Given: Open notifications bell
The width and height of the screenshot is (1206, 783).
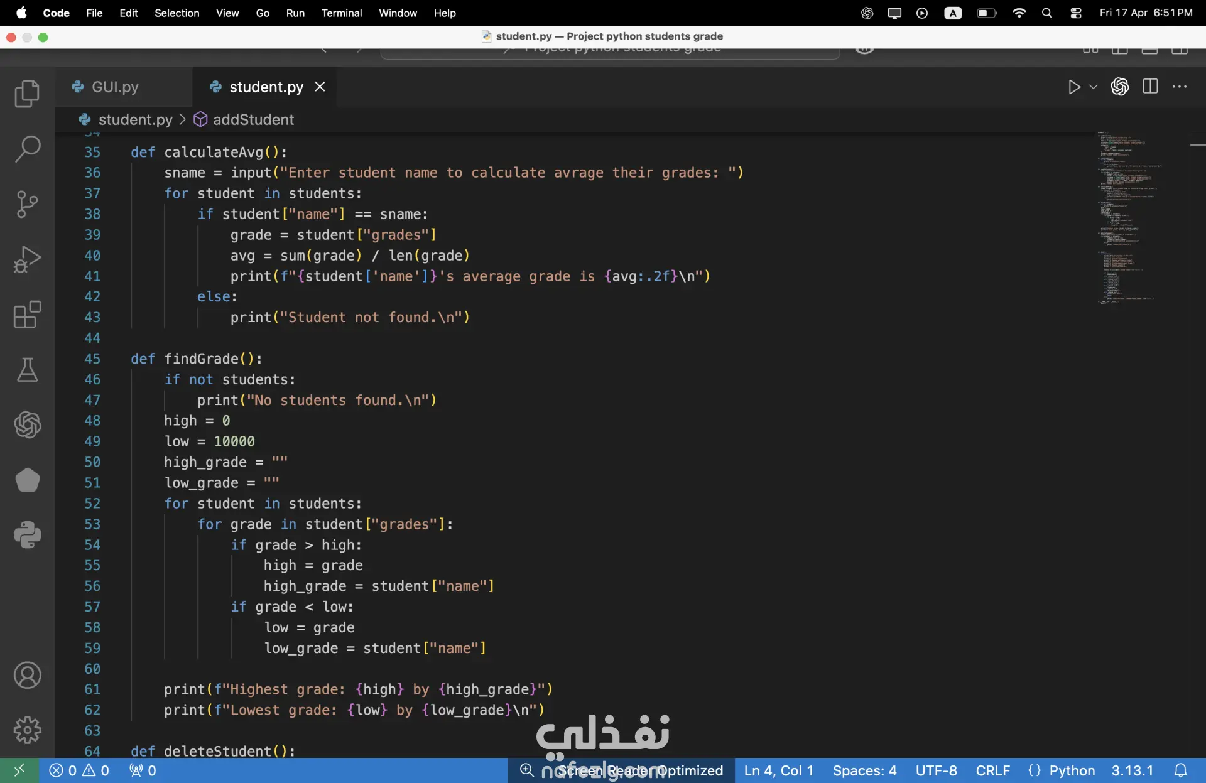Looking at the screenshot, I should click(x=1180, y=770).
